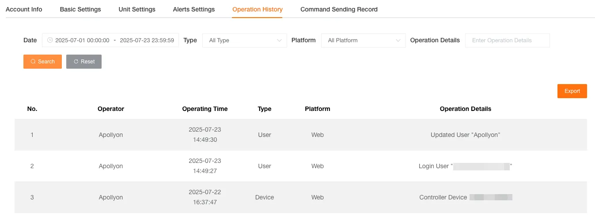Select row number 2 cell
Viewport: 595px width, 221px height.
coord(32,166)
